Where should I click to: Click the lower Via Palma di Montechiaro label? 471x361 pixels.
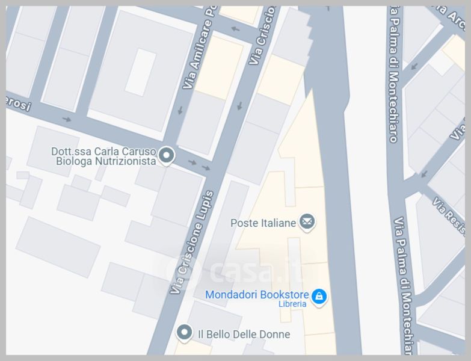pos(405,285)
